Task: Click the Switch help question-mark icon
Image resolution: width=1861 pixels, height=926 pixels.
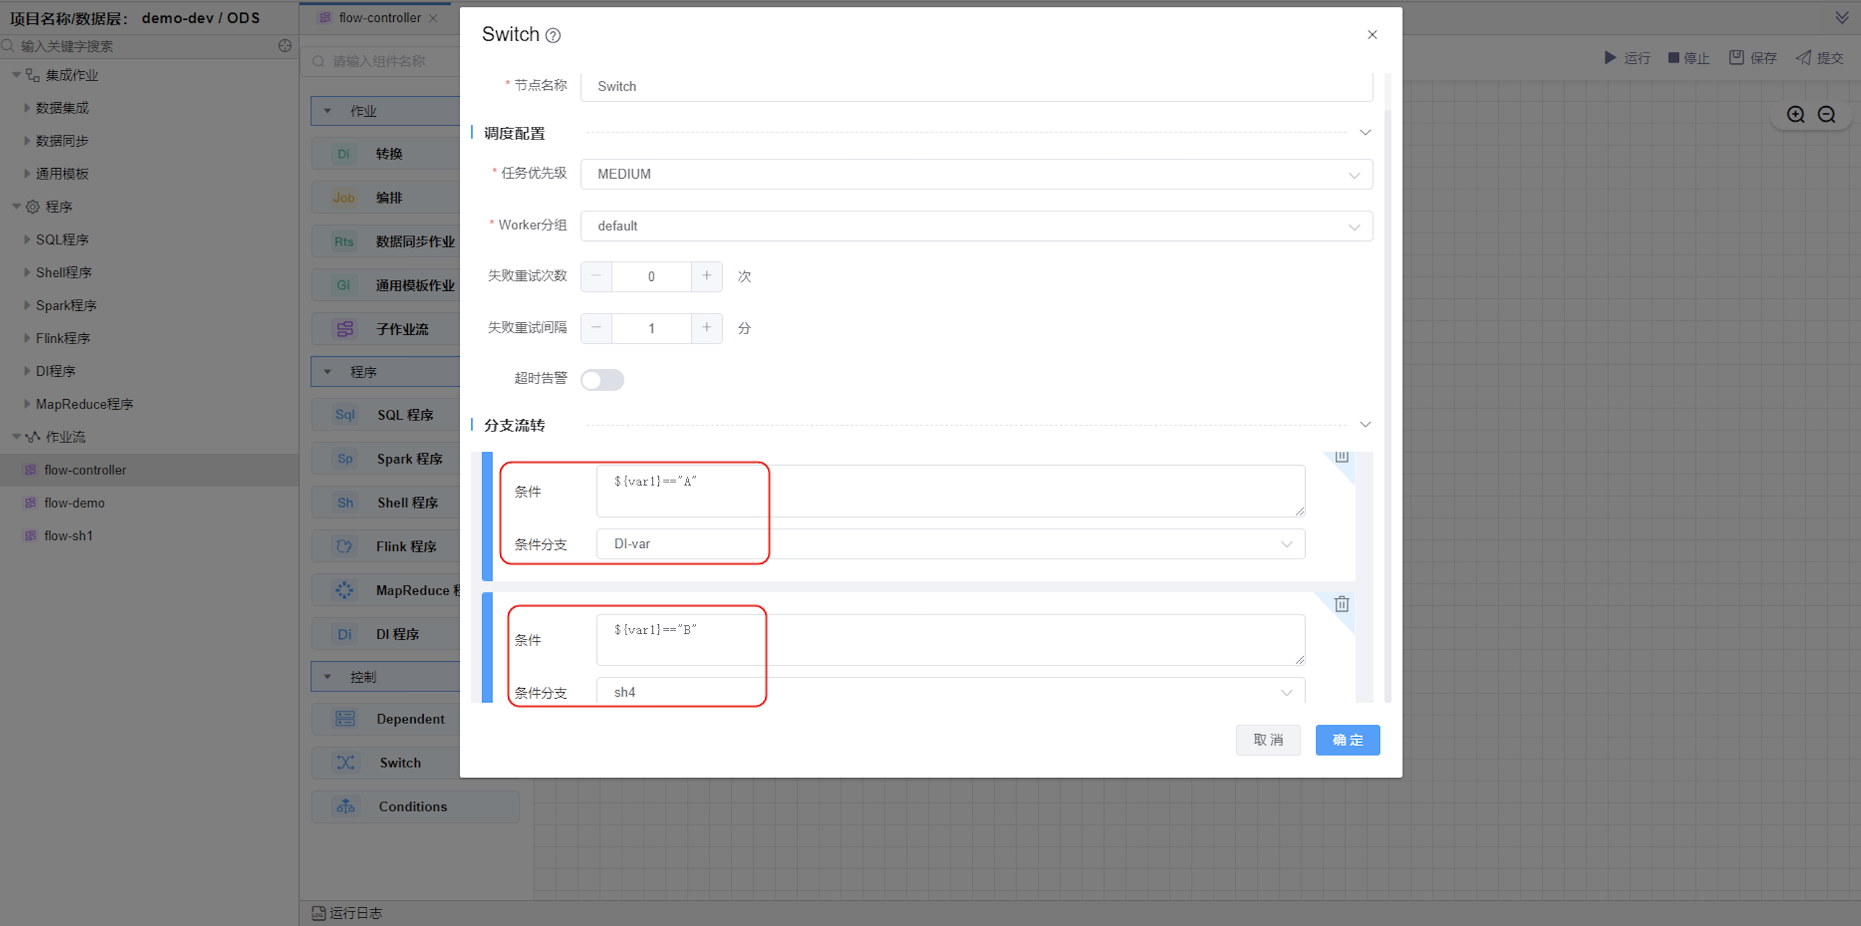Action: pyautogui.click(x=553, y=35)
